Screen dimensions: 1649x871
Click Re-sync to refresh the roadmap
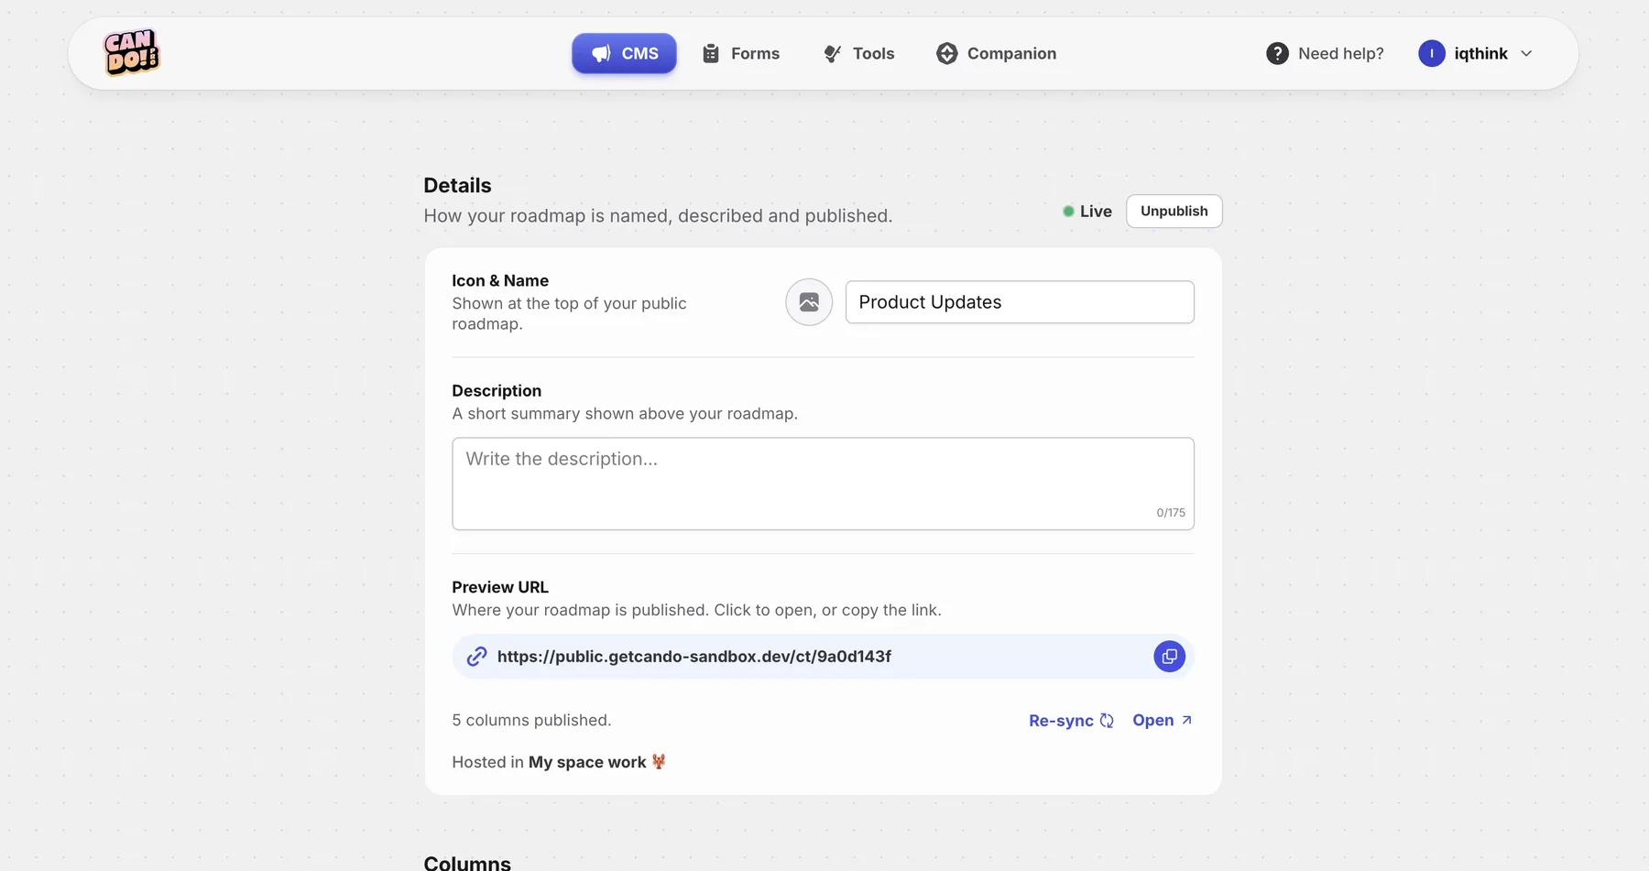tap(1071, 721)
